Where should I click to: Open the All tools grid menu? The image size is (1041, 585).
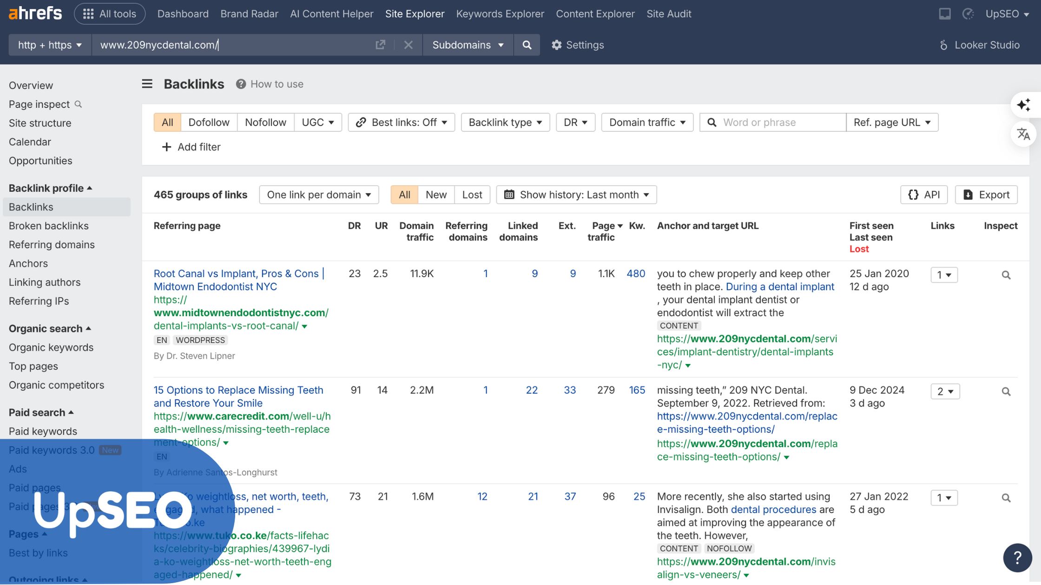coord(110,14)
